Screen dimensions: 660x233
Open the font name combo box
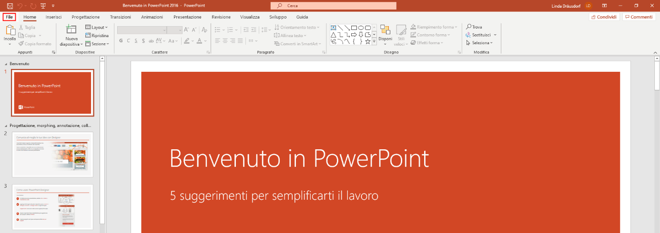(x=142, y=29)
